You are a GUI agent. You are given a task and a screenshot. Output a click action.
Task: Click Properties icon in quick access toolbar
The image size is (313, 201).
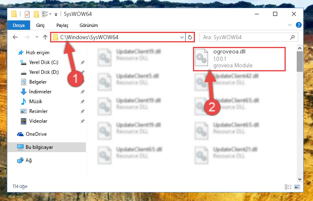pos(27,14)
